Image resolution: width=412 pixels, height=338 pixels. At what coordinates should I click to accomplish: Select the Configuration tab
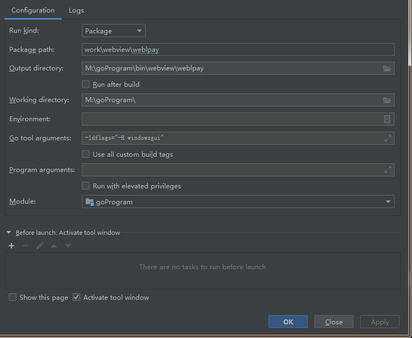coord(33,10)
